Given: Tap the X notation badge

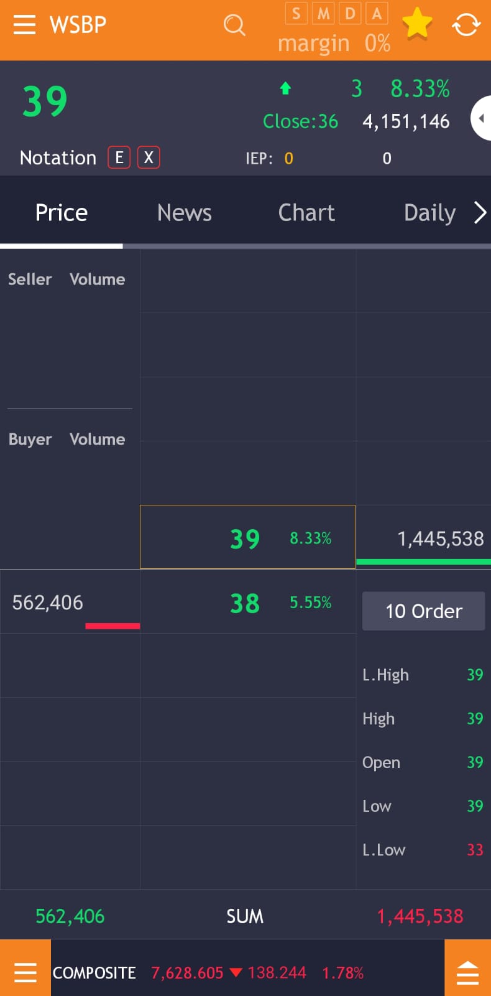Looking at the screenshot, I should [x=149, y=157].
